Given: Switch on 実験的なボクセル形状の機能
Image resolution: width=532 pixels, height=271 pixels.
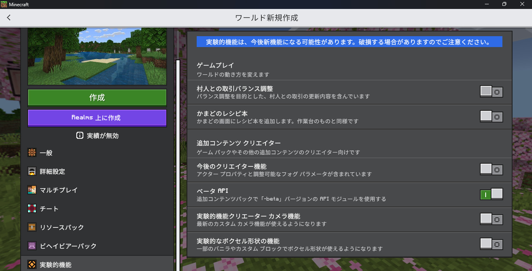Looking at the screenshot, I should [491, 244].
